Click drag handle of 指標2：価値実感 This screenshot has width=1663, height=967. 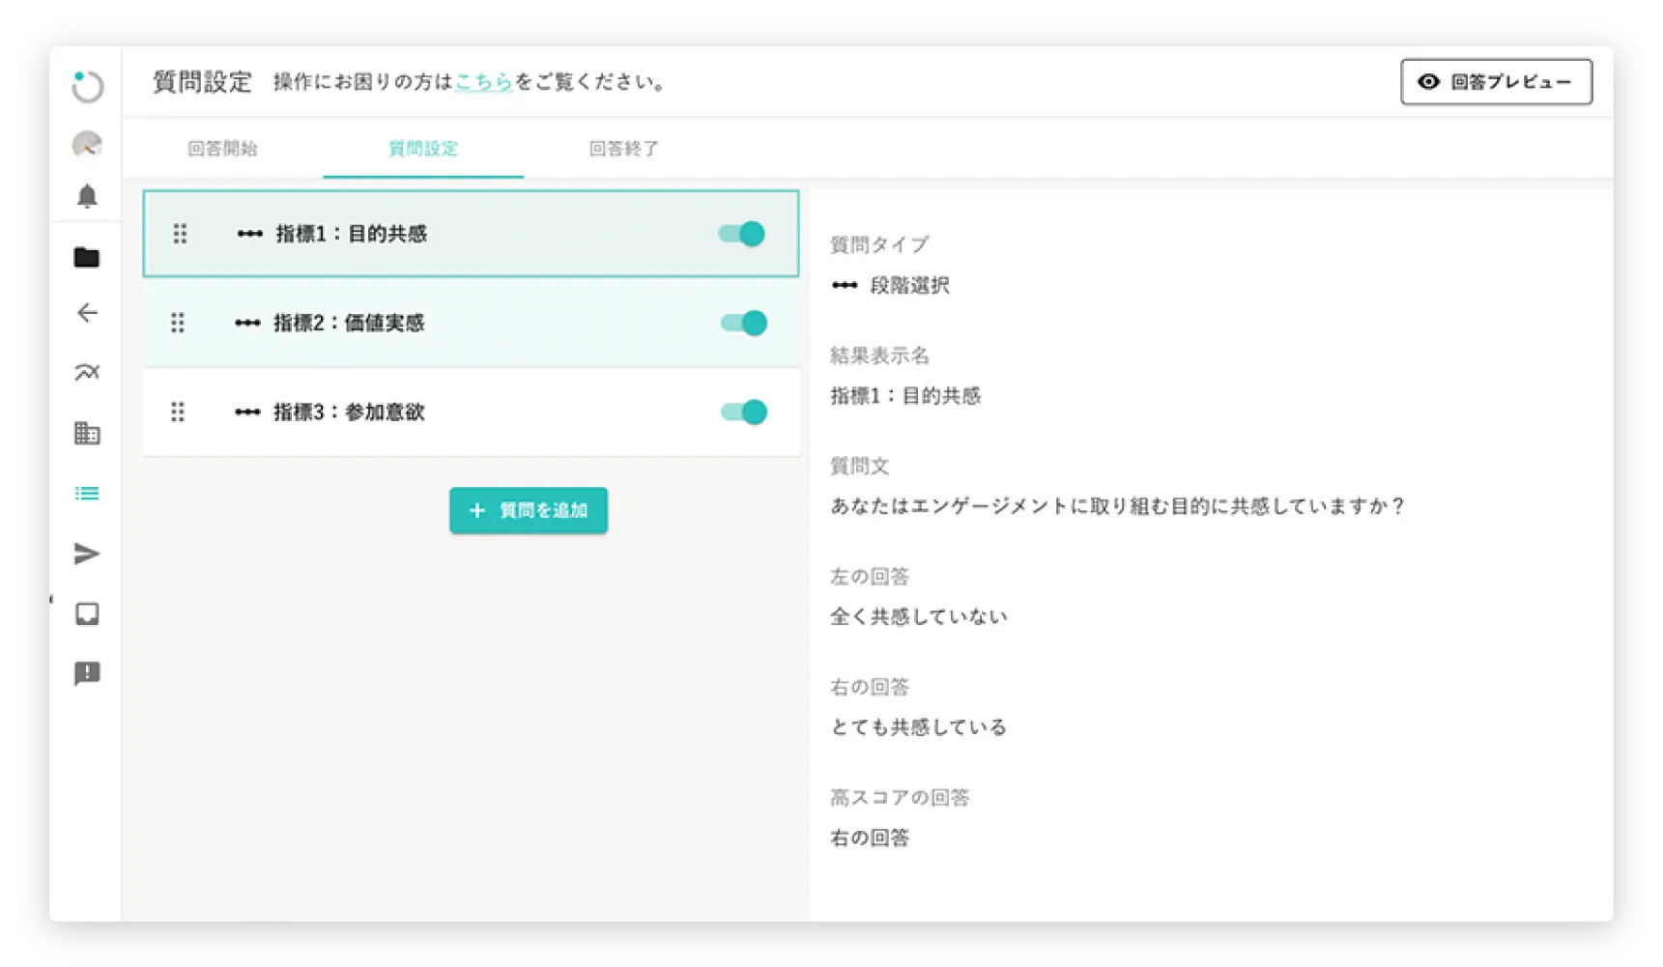(x=178, y=323)
